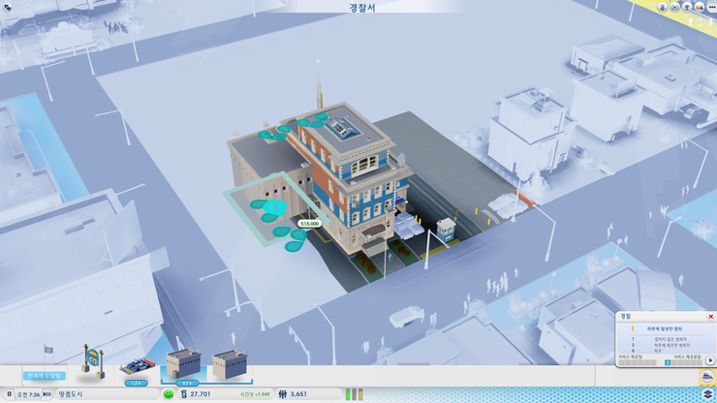The width and height of the screenshot is (717, 403).
Task: Click the $15,000 price tag
Action: pyautogui.click(x=310, y=224)
